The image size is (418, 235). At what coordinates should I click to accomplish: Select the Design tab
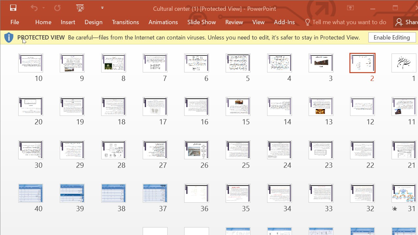(x=93, y=22)
